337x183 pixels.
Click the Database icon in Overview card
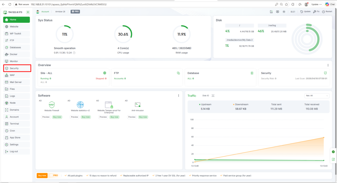pos(252,73)
